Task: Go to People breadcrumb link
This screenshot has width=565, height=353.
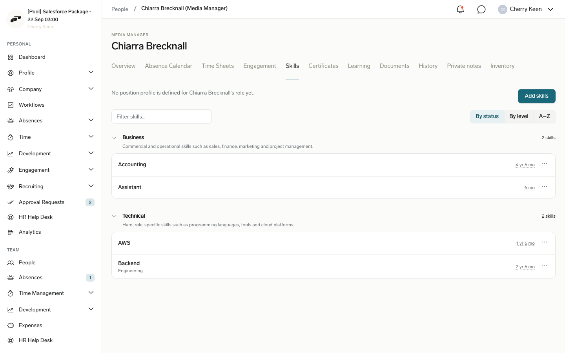Action: point(120,9)
